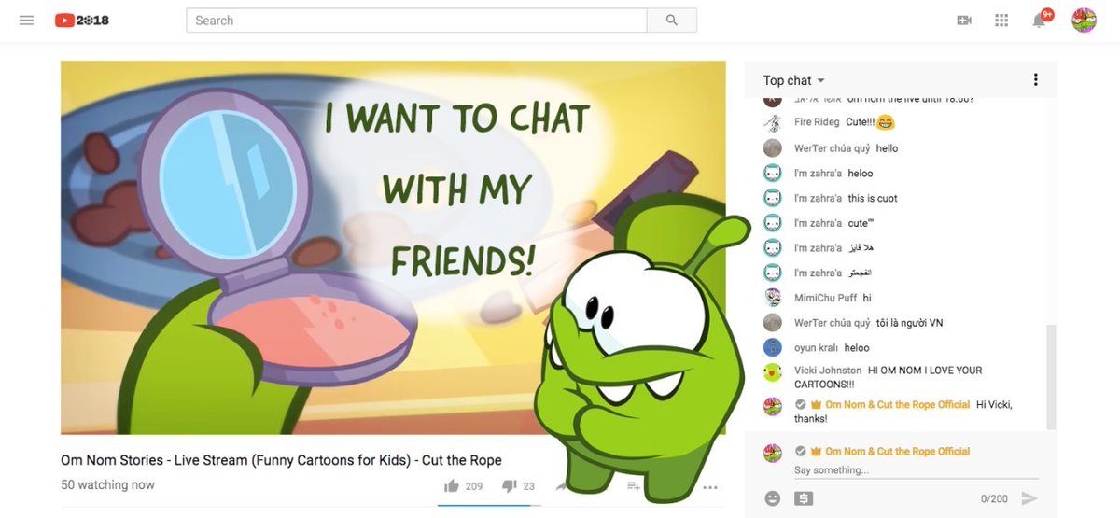Click the 209 likes count
The width and height of the screenshot is (1120, 518).
click(x=473, y=486)
